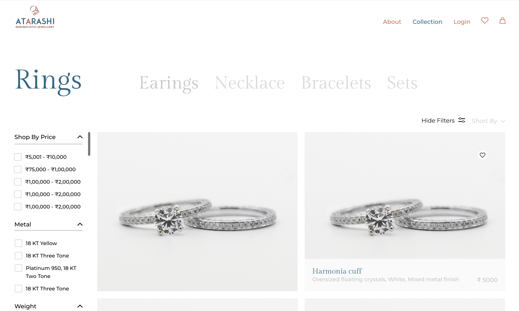The width and height of the screenshot is (519, 311).
Task: Select the Bracelets category tab
Action: [336, 83]
